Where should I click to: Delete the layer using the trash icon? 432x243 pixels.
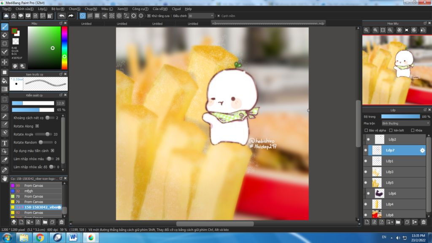[424, 222]
